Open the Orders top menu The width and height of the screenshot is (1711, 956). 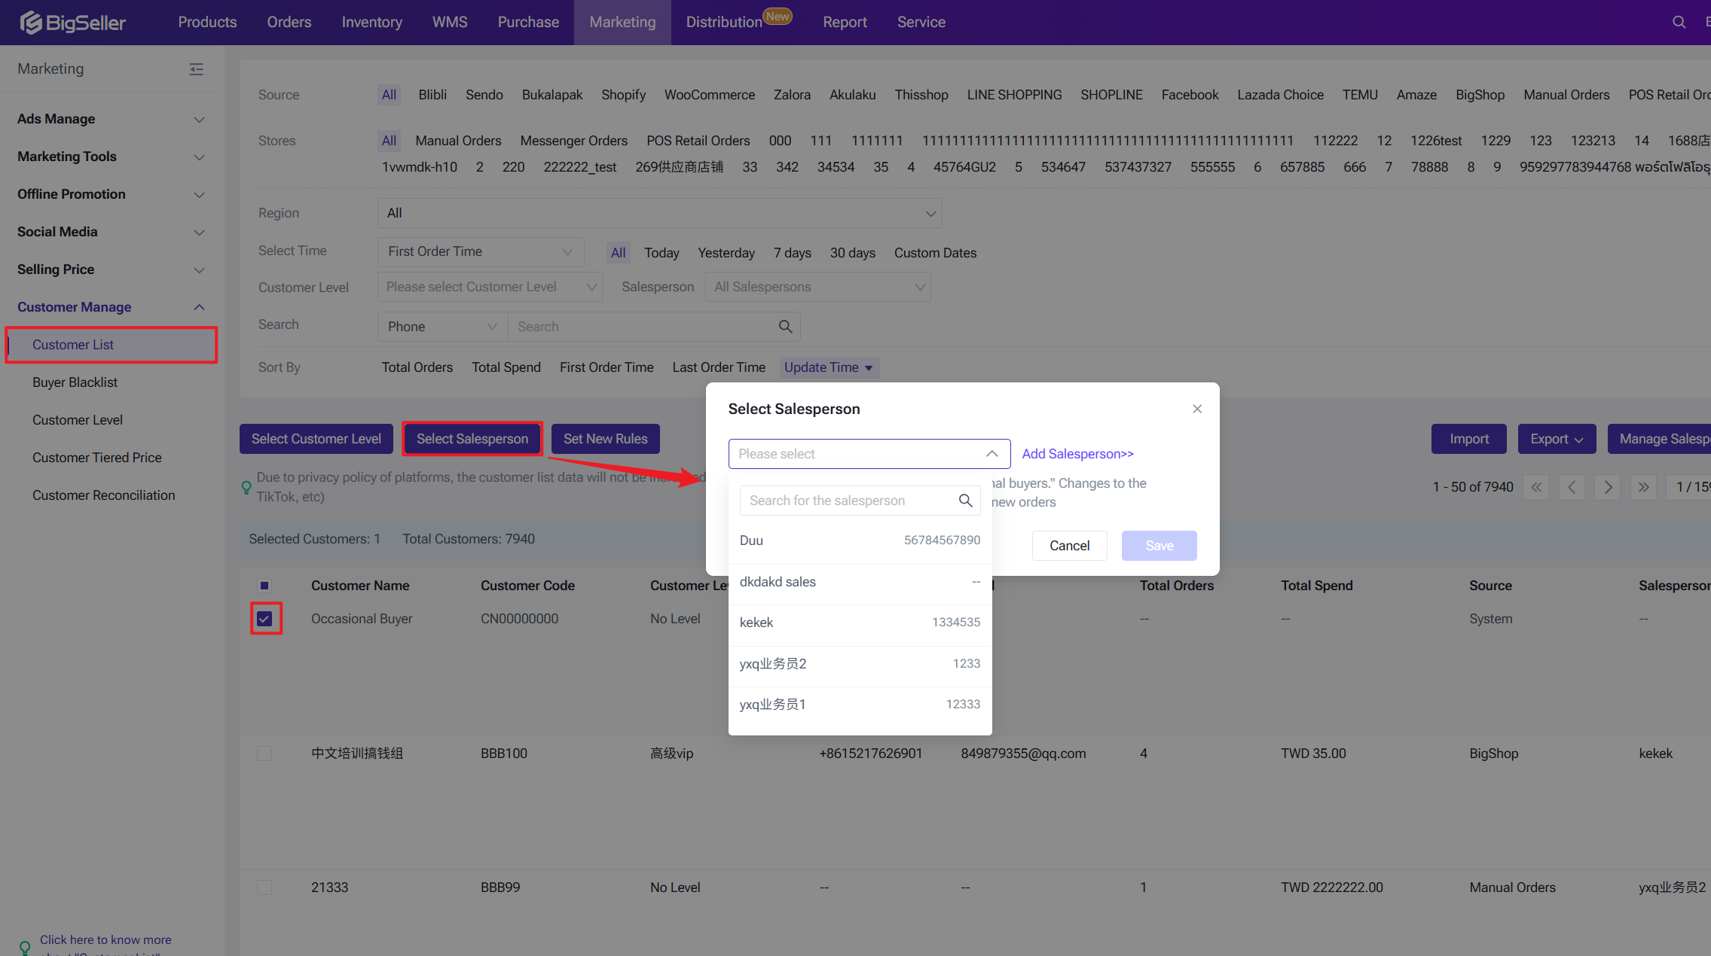(x=289, y=23)
